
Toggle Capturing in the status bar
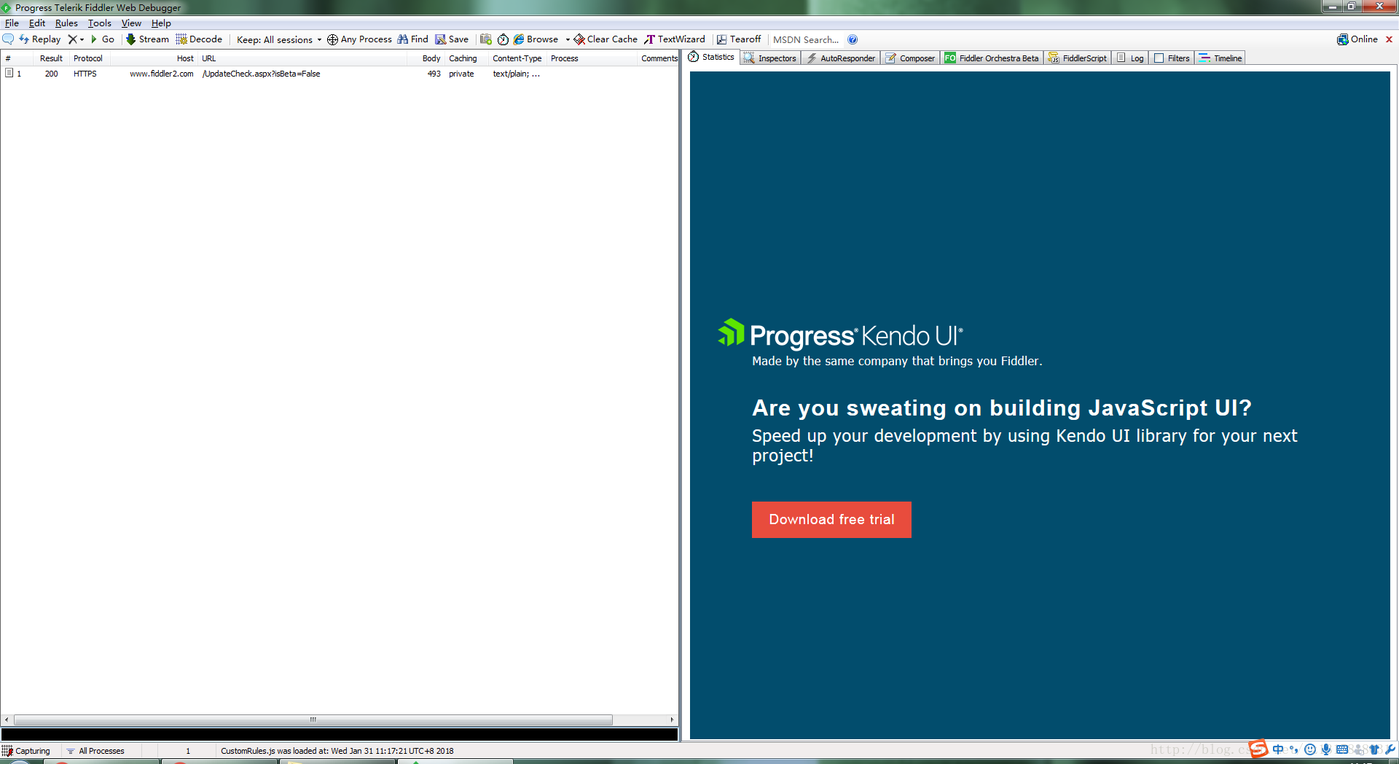tap(27, 751)
